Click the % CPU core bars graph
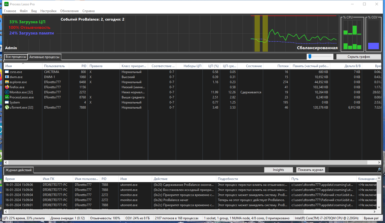This screenshot has height=223, width=385. click(x=352, y=35)
